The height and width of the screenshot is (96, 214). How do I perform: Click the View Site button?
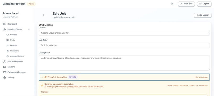point(186,4)
